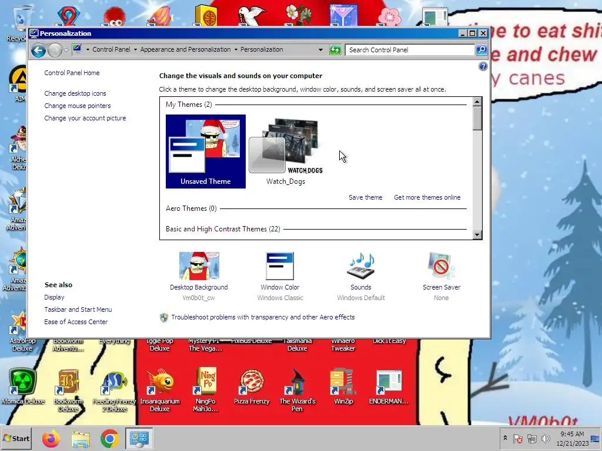Select Atomica Deluxe desktop shortcut

pos(23,388)
